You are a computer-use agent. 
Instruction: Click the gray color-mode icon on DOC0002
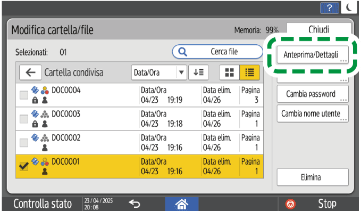45,138
